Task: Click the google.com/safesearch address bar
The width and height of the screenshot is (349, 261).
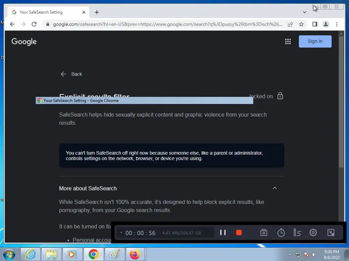Action: point(167,24)
